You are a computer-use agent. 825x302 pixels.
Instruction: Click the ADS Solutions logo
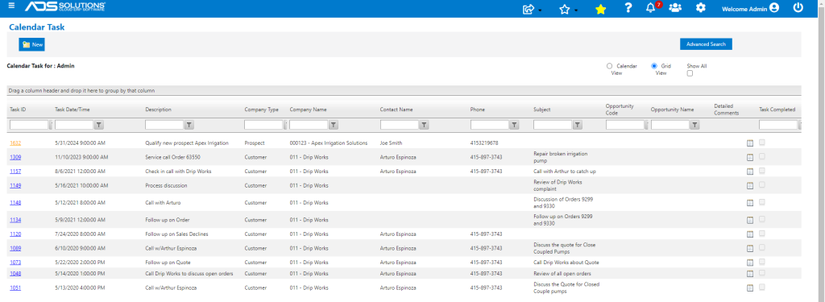[x=65, y=6]
